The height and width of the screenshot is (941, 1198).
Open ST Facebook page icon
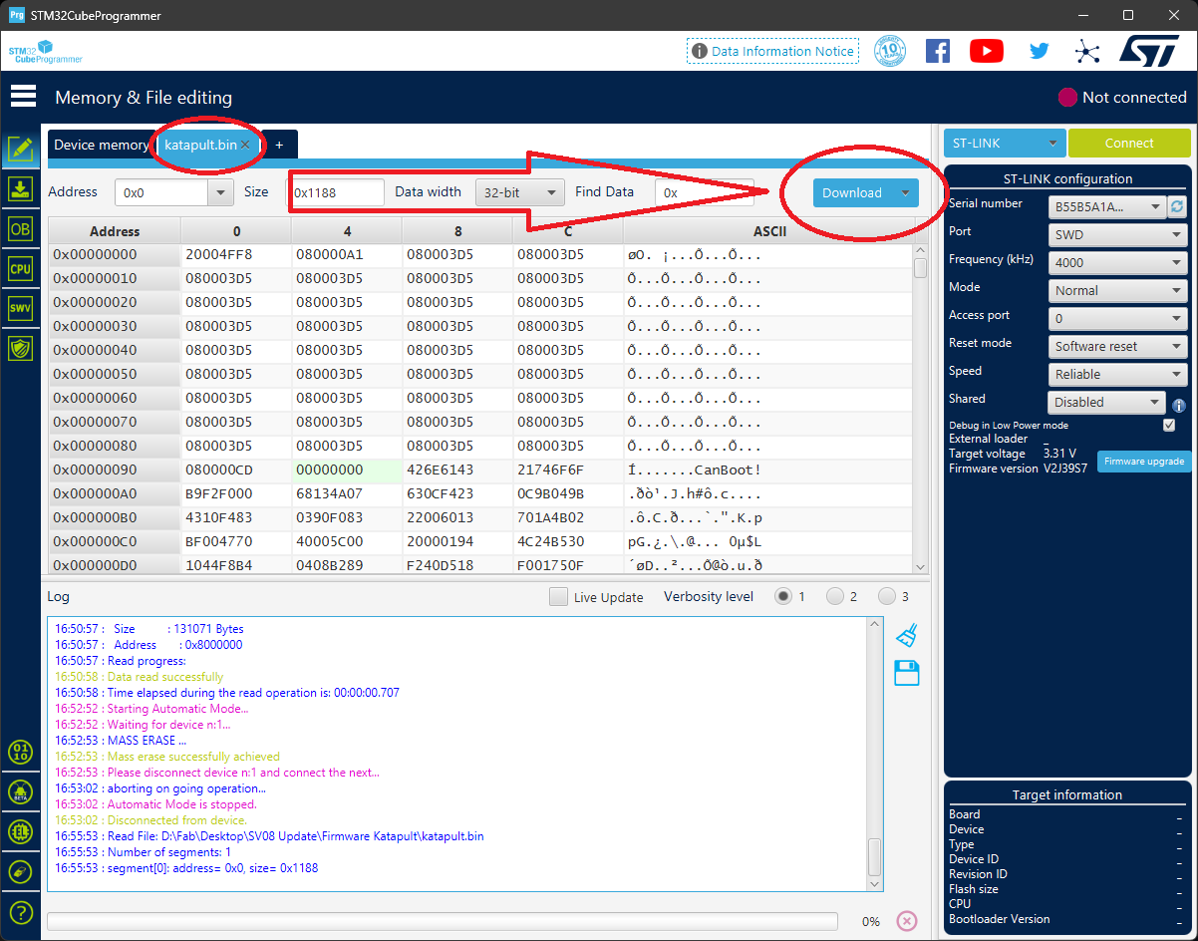click(938, 51)
